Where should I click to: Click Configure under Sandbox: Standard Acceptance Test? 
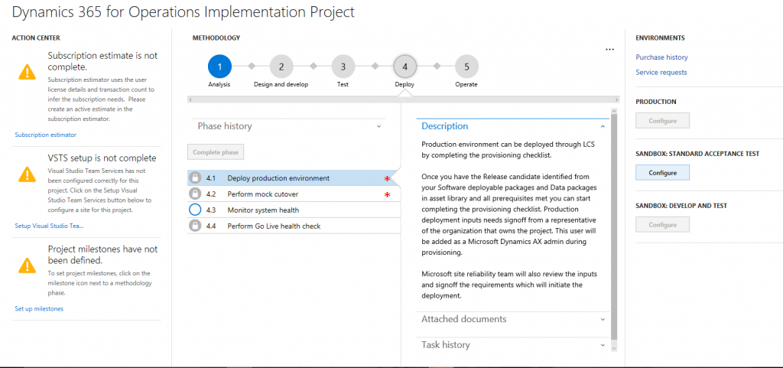pos(662,173)
